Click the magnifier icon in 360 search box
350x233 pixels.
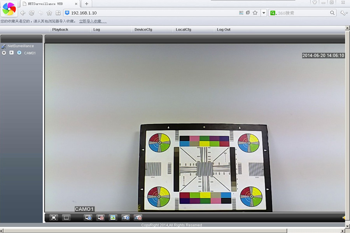332,13
